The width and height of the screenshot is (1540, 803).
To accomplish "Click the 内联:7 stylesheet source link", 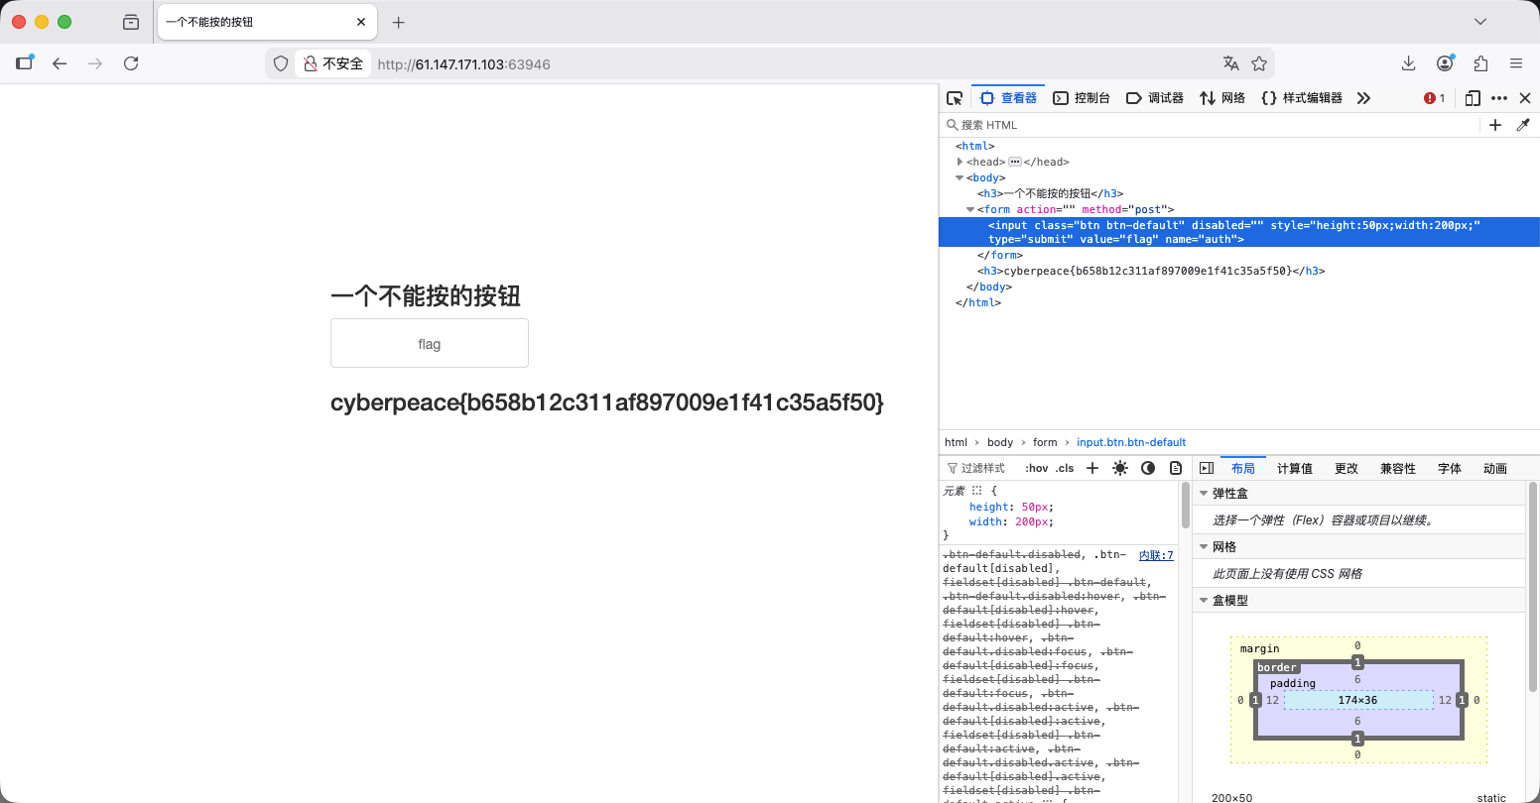I will 1156,555.
